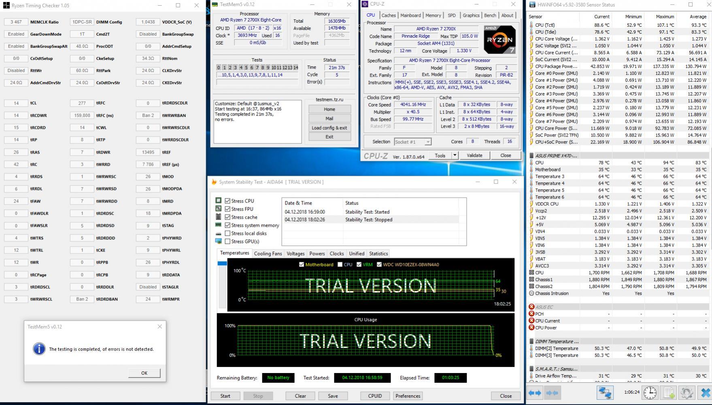Image resolution: width=712 pixels, height=405 pixels.
Task: Uncheck Stress system memory checkbox
Action: (x=227, y=225)
